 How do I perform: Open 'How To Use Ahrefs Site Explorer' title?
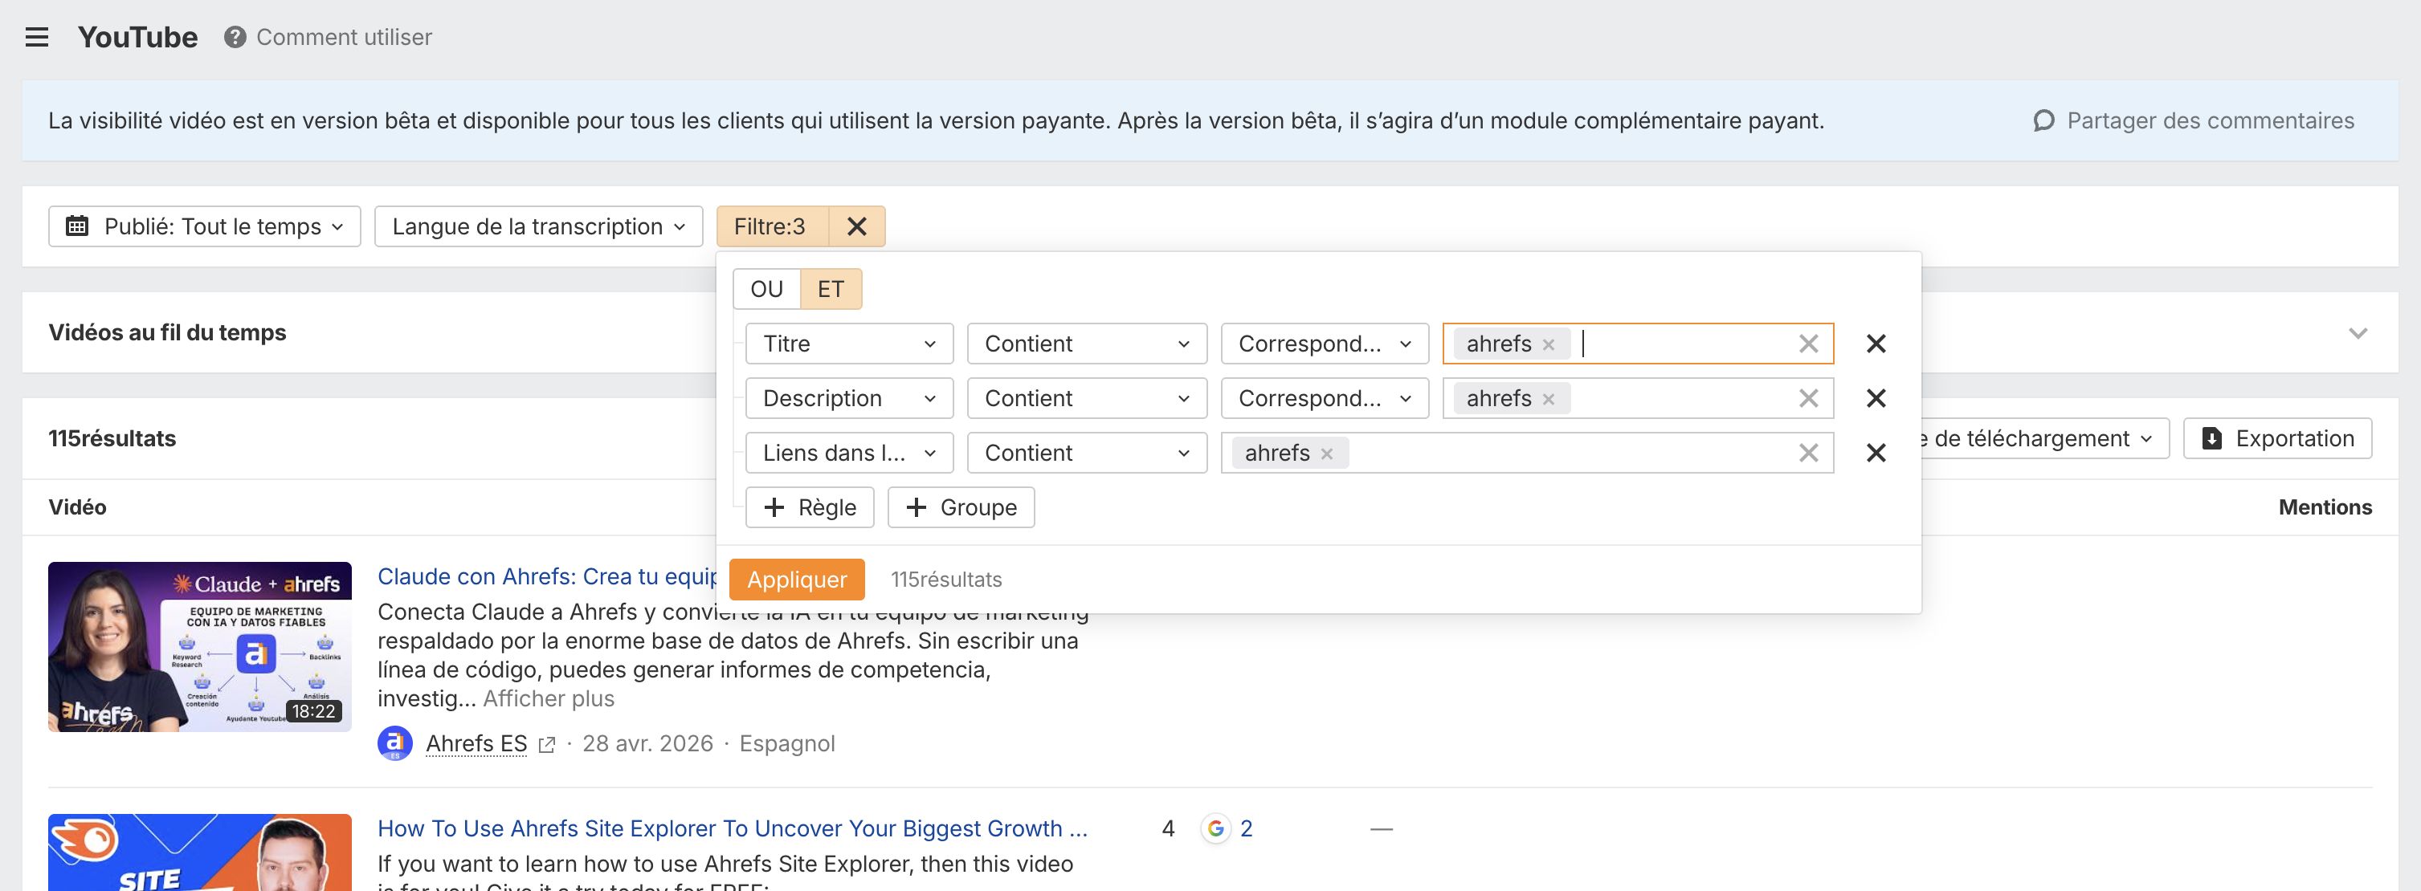tap(732, 828)
